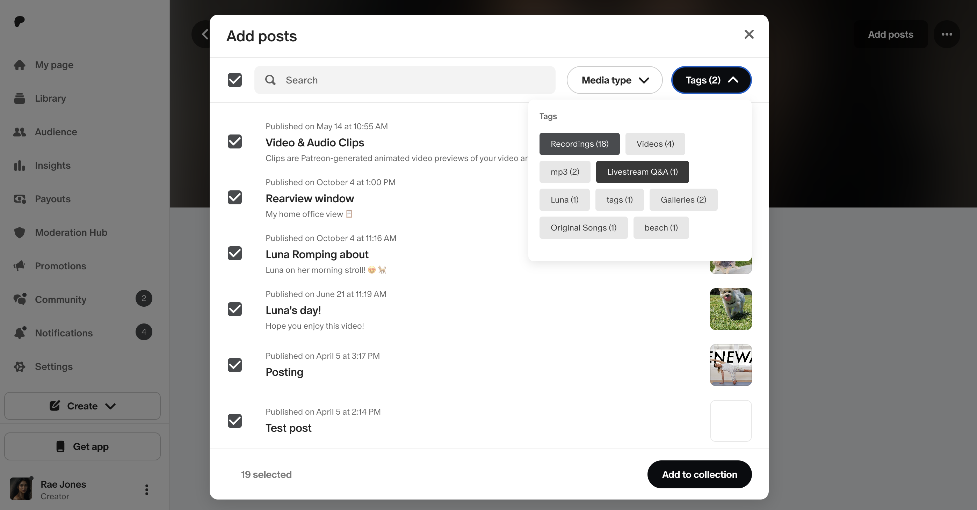Click the Get app button
The height and width of the screenshot is (510, 977).
point(82,446)
